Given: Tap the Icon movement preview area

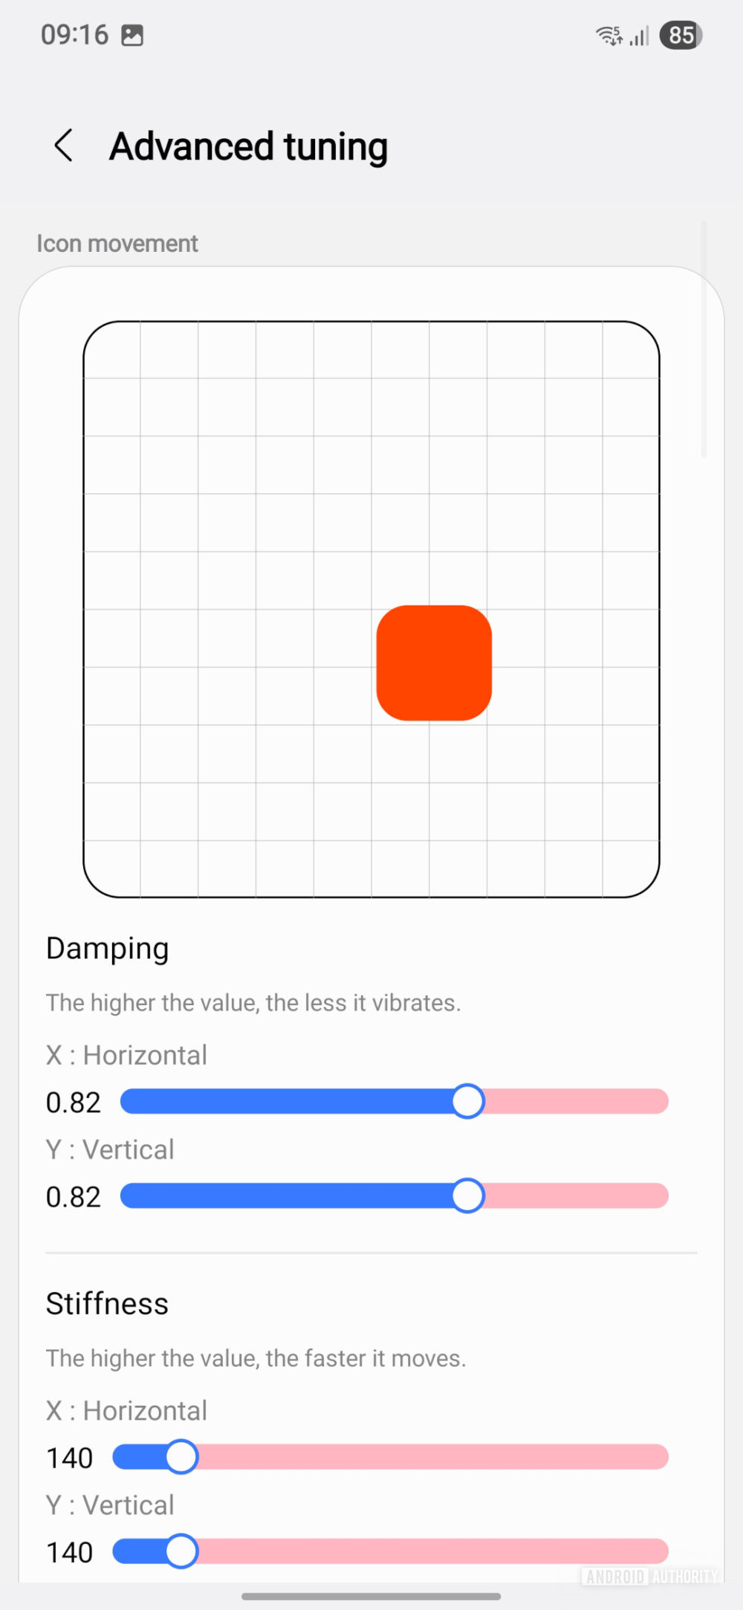Looking at the screenshot, I should pyautogui.click(x=371, y=609).
